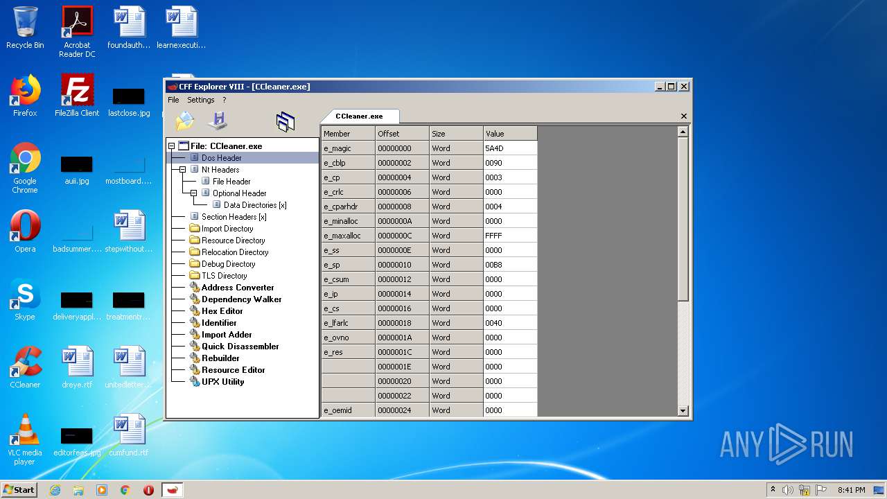This screenshot has height=499, width=887.
Task: Open Opera desktop shortcut
Action: point(25,231)
